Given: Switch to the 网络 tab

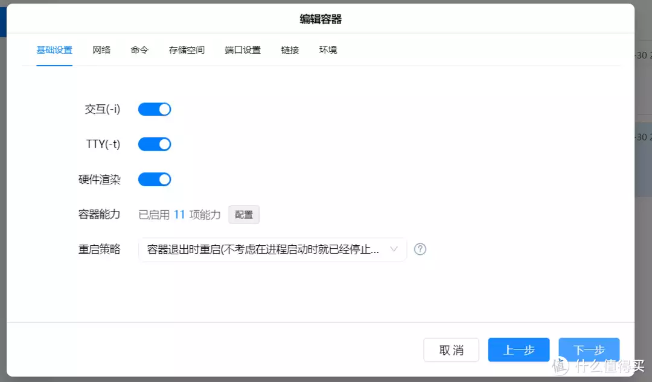Looking at the screenshot, I should click(x=101, y=50).
